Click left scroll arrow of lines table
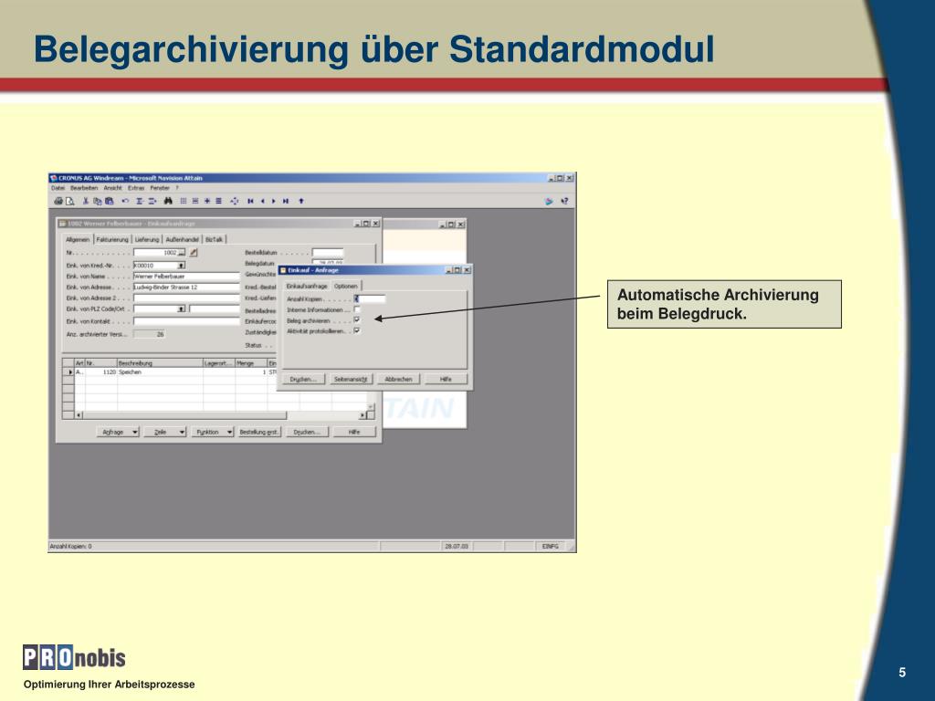This screenshot has height=701, width=935. (x=79, y=415)
